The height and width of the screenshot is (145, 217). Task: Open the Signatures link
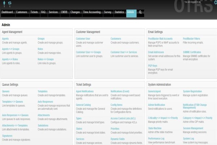[7, 136]
